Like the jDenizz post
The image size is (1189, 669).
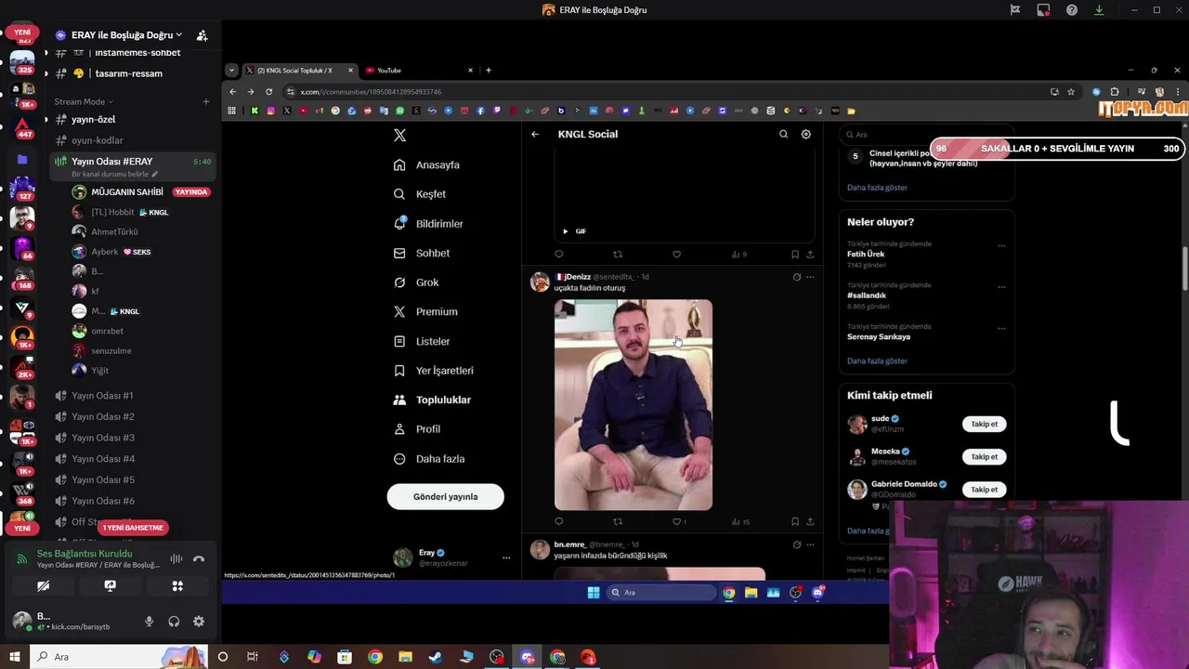(x=677, y=522)
